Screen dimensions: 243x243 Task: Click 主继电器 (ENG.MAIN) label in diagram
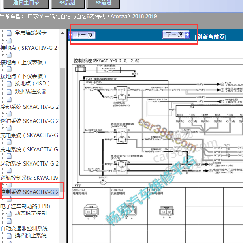[x=122, y=104]
